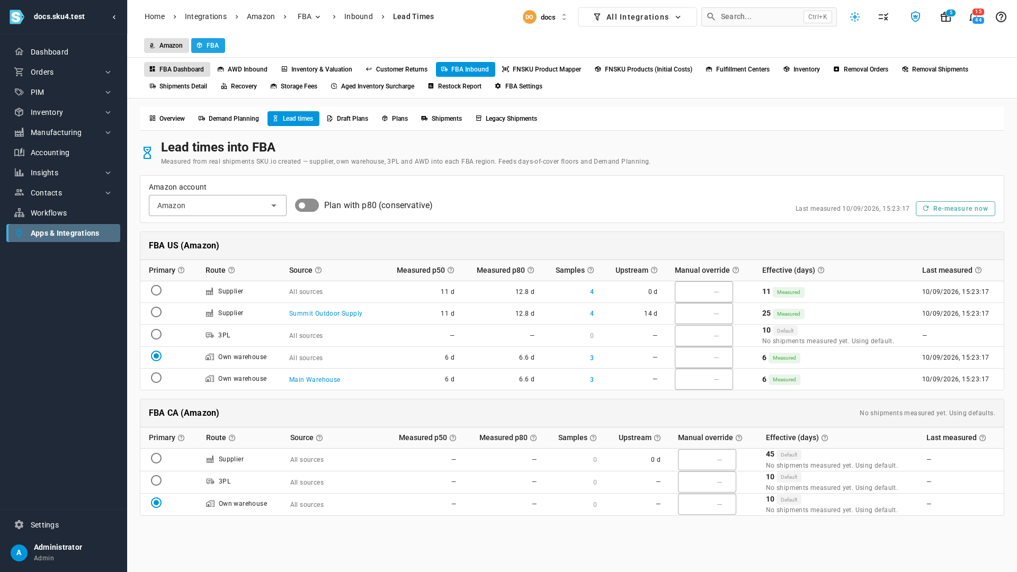The height and width of the screenshot is (572, 1017).
Task: Select 3PL as primary route in FBA CA
Action: (x=156, y=480)
